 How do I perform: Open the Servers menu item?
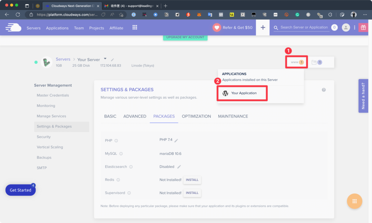pos(33,28)
